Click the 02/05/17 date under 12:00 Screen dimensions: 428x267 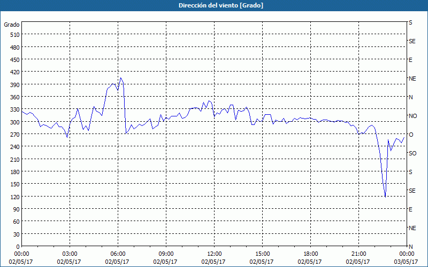213,262
